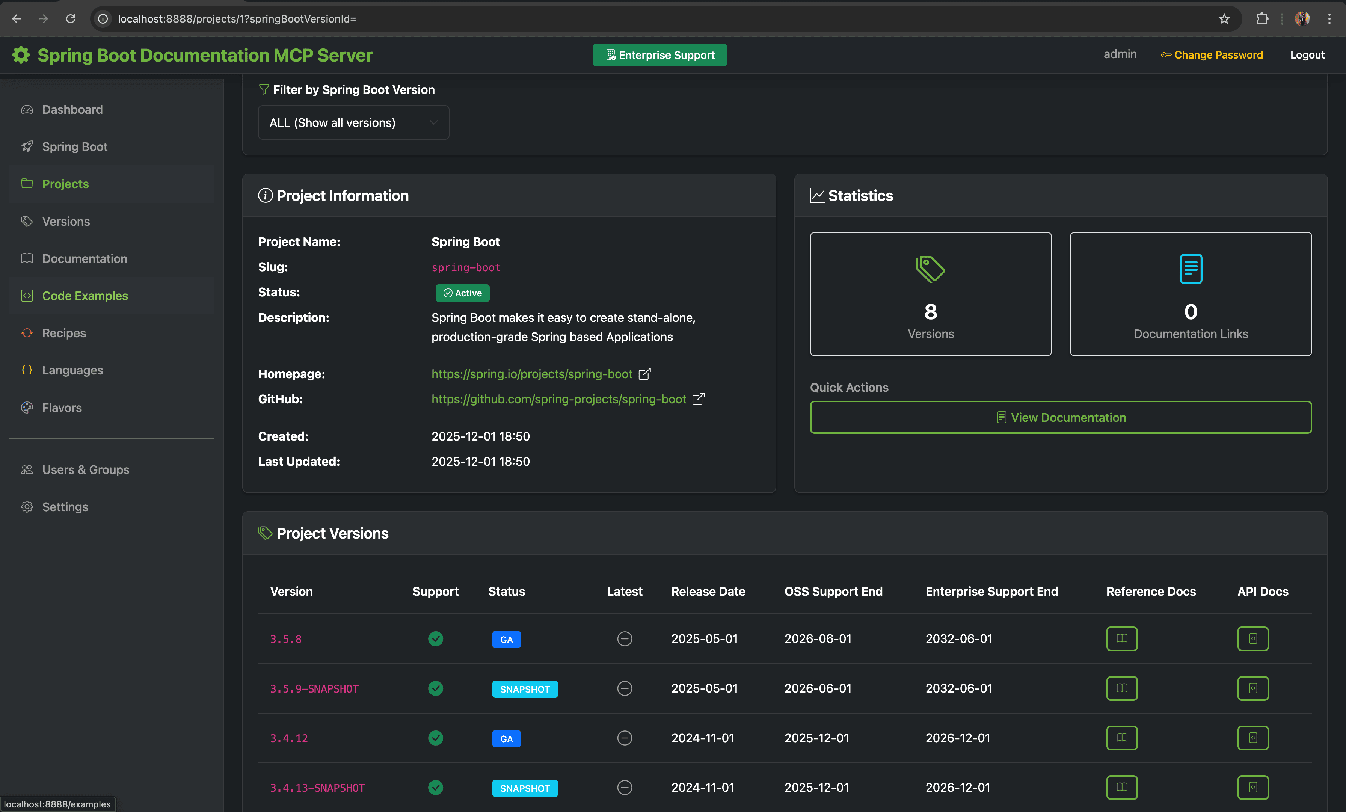Switch to the Versions section
The width and height of the screenshot is (1346, 812).
click(66, 221)
